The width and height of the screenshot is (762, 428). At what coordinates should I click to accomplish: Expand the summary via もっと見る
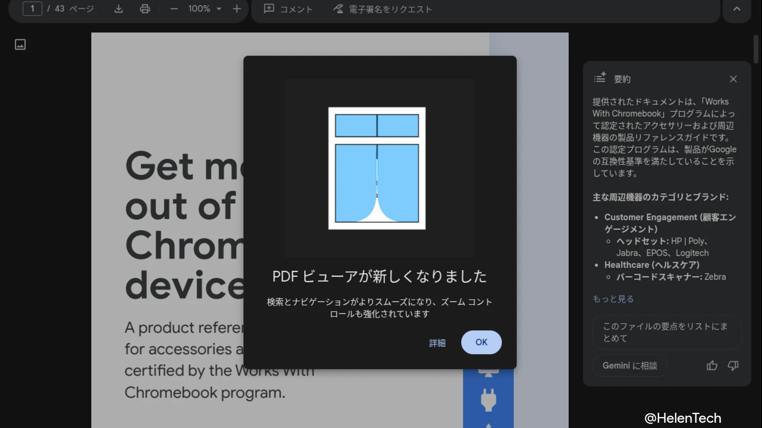pos(613,299)
